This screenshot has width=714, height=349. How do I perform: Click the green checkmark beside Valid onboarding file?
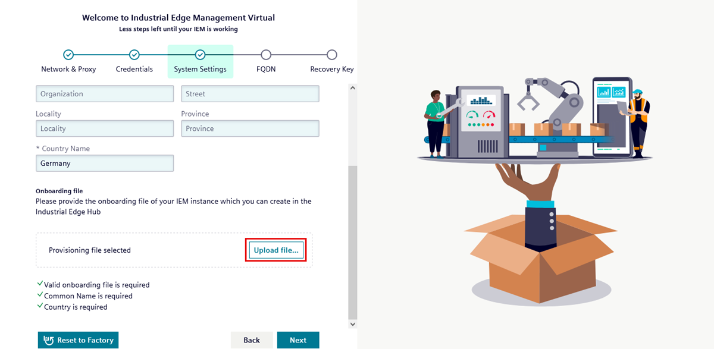[x=41, y=285]
